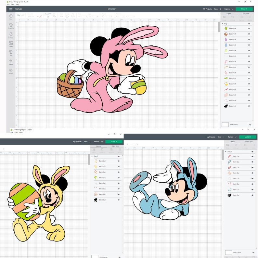Click the yellow bunny Mickey holding egg
This screenshot has width=258, height=258.
[x=39, y=203]
